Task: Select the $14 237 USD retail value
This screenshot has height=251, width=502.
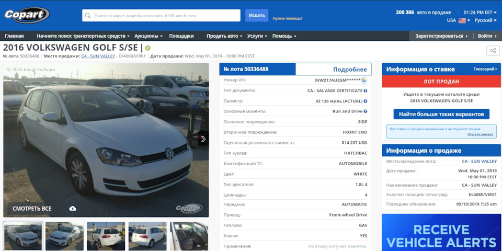Action: tap(355, 143)
